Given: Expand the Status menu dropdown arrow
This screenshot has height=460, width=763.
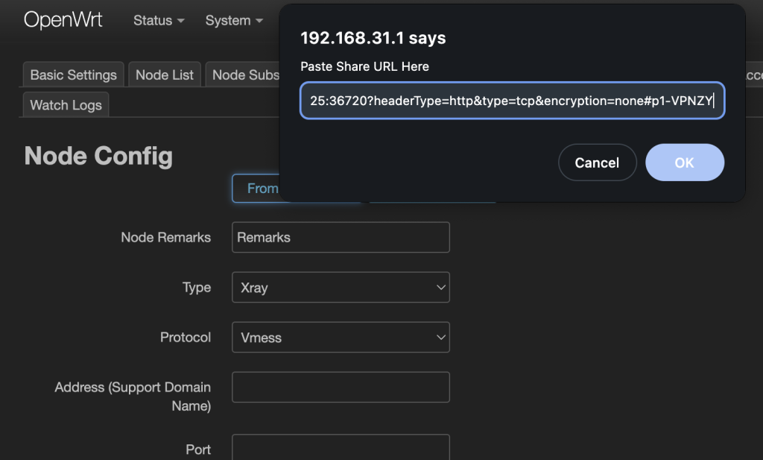Looking at the screenshot, I should [x=180, y=22].
